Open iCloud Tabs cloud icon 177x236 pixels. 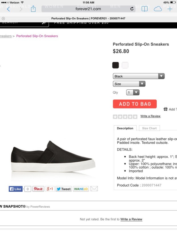pos(158,9)
